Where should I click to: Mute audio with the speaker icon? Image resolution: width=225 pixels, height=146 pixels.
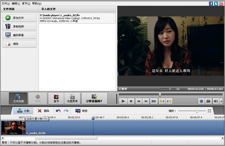coord(216,101)
